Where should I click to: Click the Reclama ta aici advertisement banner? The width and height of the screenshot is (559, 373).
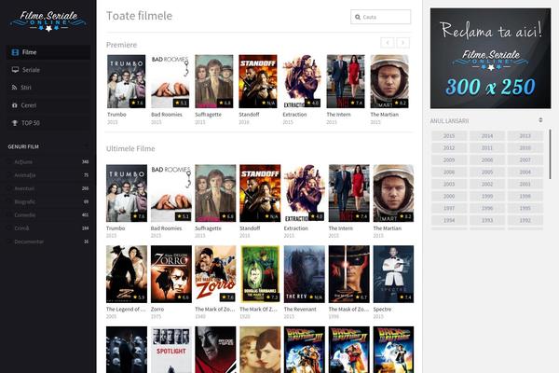tap(491, 58)
